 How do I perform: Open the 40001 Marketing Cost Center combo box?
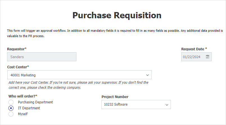click(x=76, y=75)
